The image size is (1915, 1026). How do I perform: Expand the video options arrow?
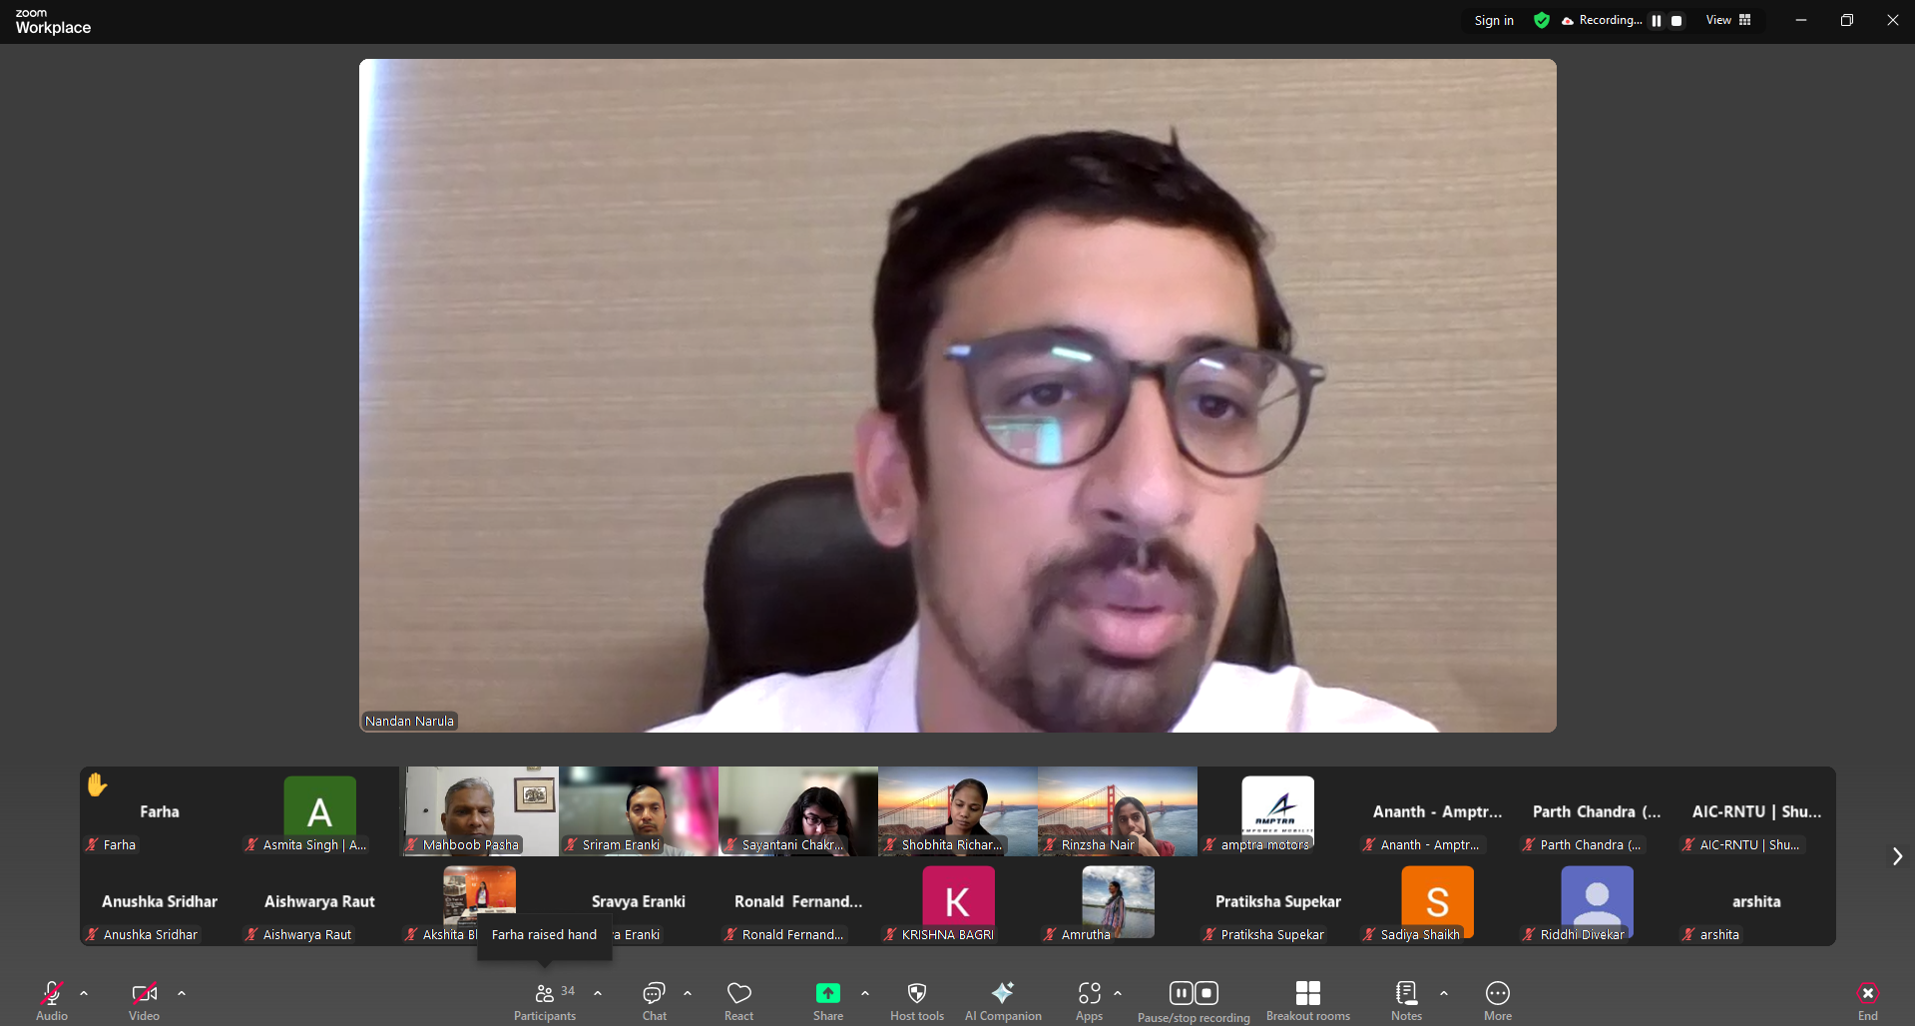pyautogui.click(x=182, y=993)
